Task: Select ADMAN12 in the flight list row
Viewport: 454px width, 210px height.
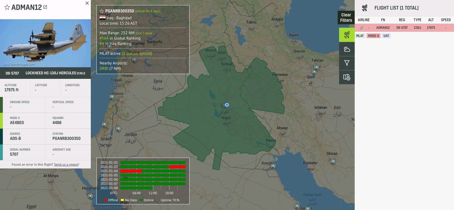Action: click(x=383, y=28)
